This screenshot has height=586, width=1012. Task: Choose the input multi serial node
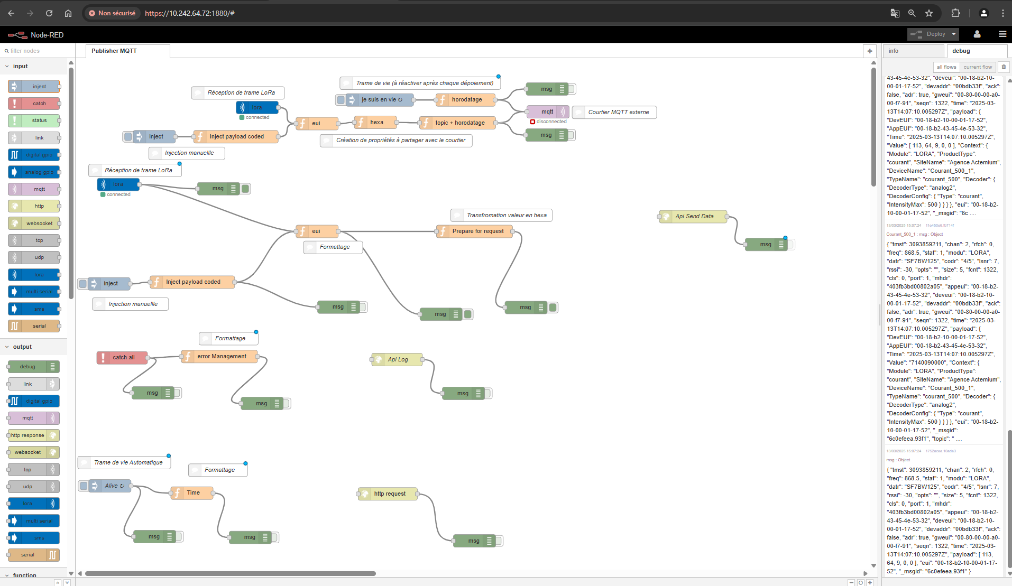pos(34,292)
